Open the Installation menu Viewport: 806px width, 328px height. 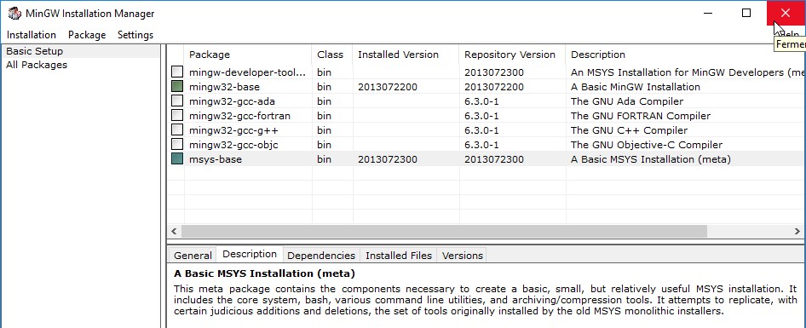(32, 35)
